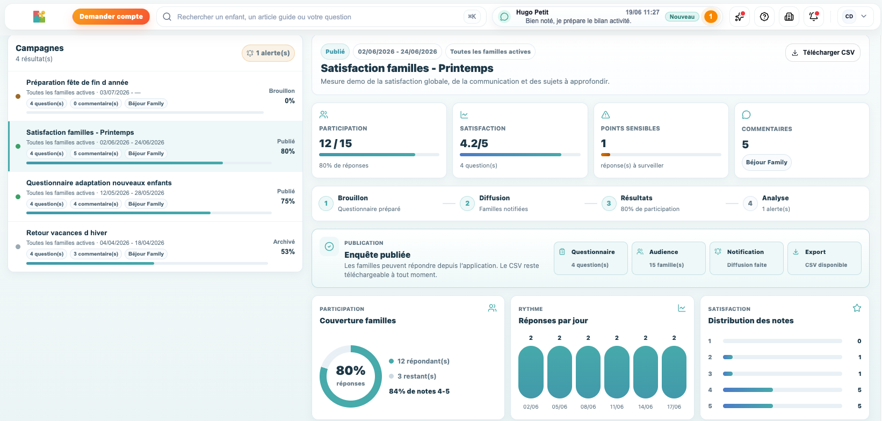Viewport: 882px width, 421px height.
Task: Click the Points sensibles progress bar
Action: coord(661,155)
